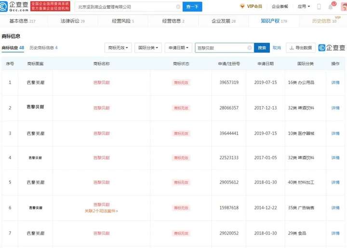This screenshot has width=347, height=248.
Task: Click the Qcc.com logo icon
Action: pyautogui.click(x=4, y=6)
